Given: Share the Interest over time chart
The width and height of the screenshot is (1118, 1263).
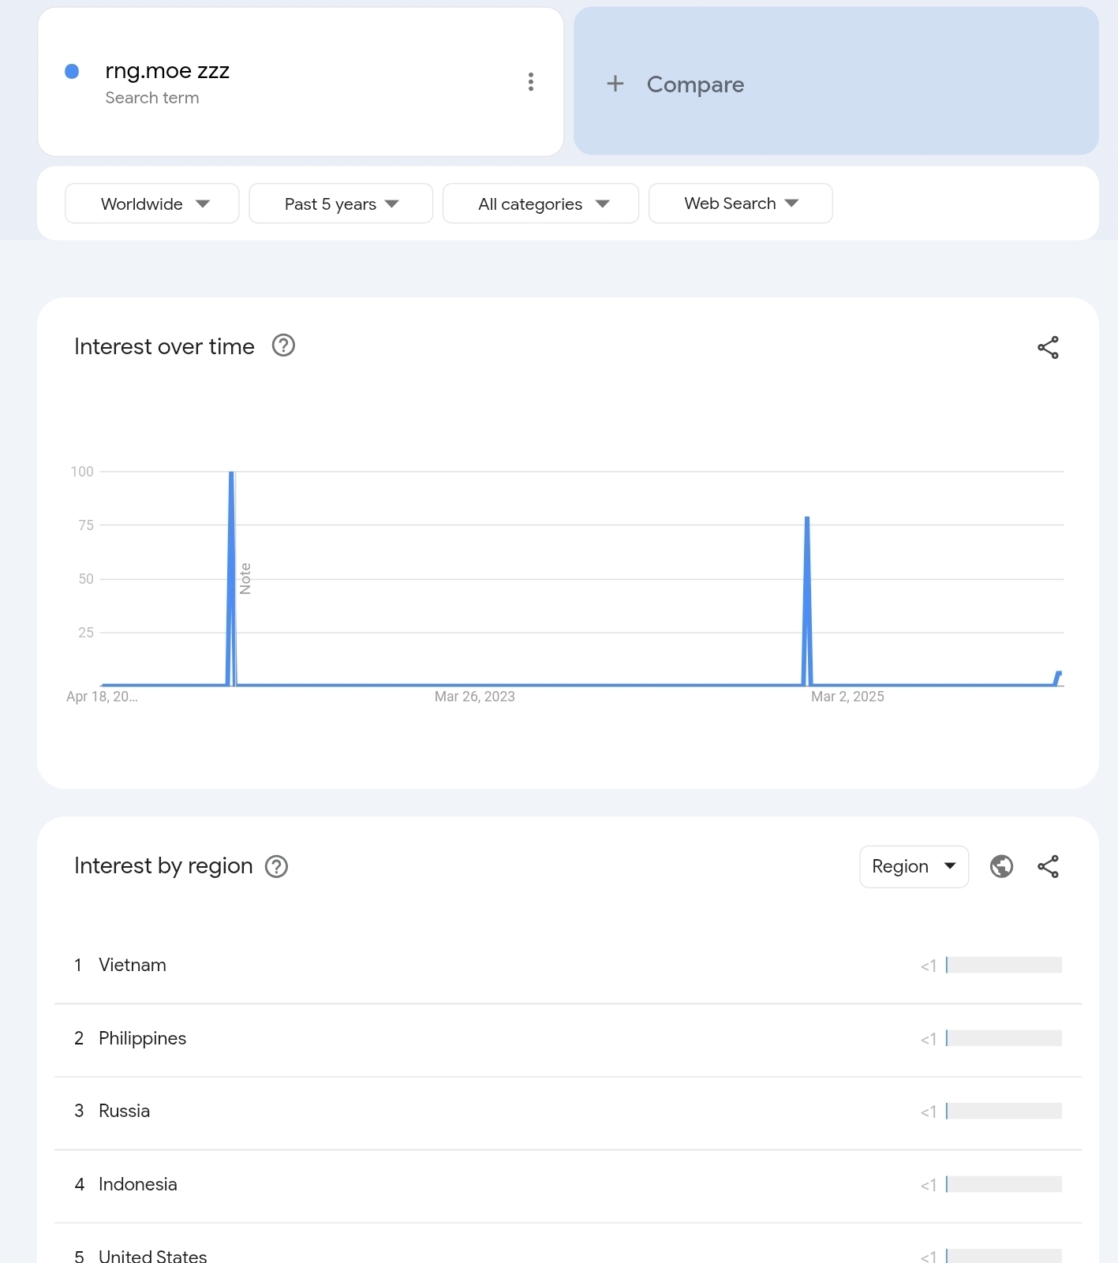Looking at the screenshot, I should (1048, 348).
